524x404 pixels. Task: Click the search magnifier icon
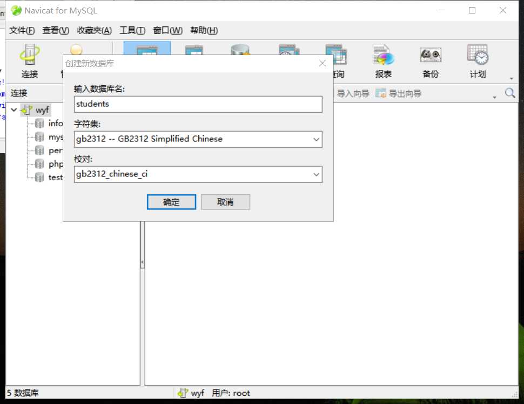(x=509, y=93)
